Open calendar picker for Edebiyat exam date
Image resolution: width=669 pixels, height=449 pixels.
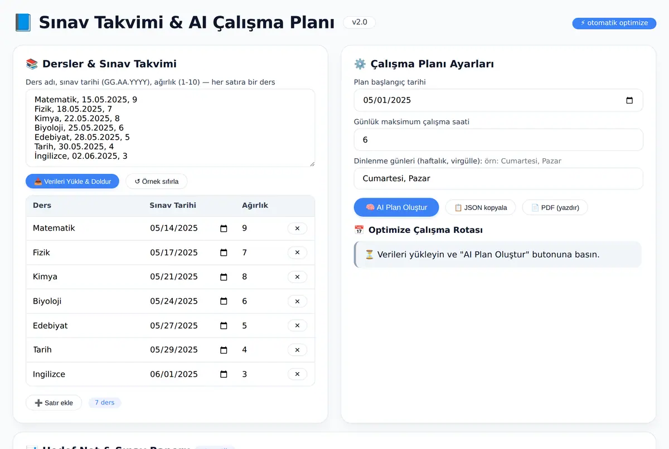224,325
